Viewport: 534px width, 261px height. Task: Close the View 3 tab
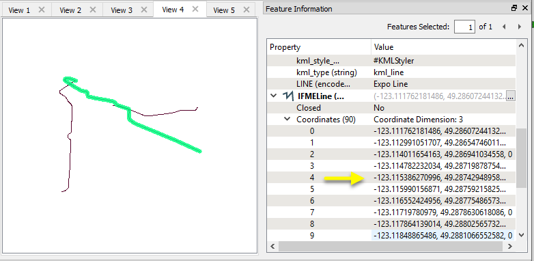143,10
